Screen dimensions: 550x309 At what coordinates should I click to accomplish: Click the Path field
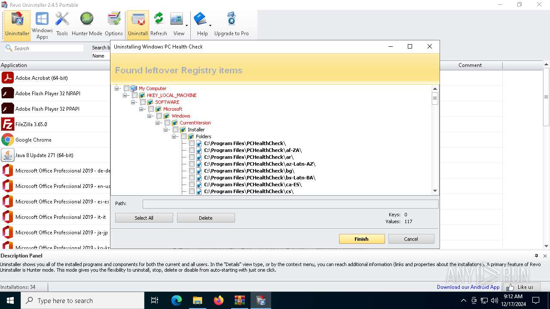[290, 204]
